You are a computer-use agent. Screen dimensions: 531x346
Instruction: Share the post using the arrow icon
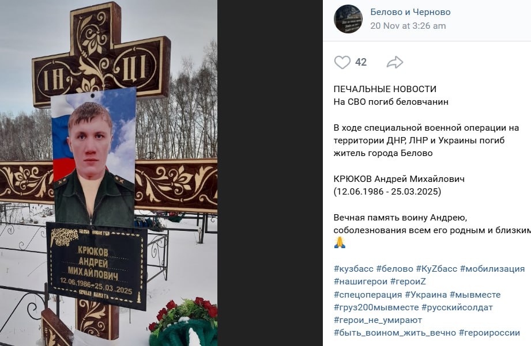point(395,62)
